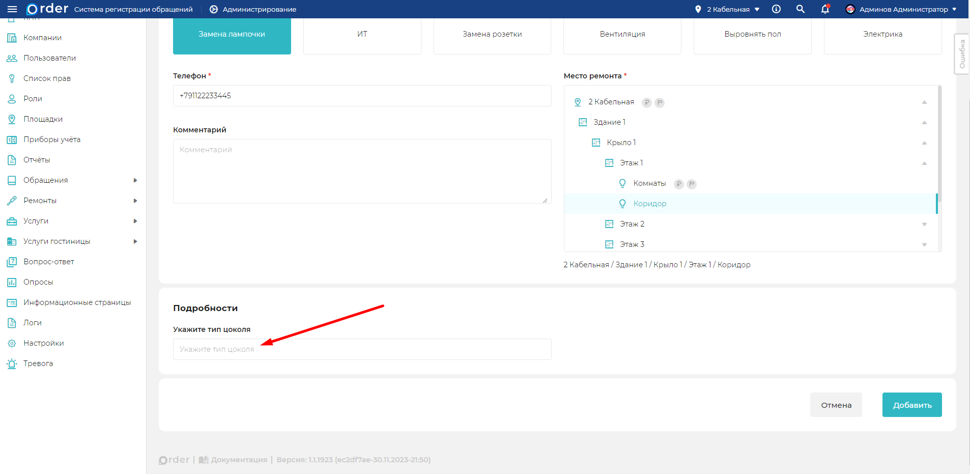Open the Пользователи sidebar item
Screen dimensions: 970x474
49,58
